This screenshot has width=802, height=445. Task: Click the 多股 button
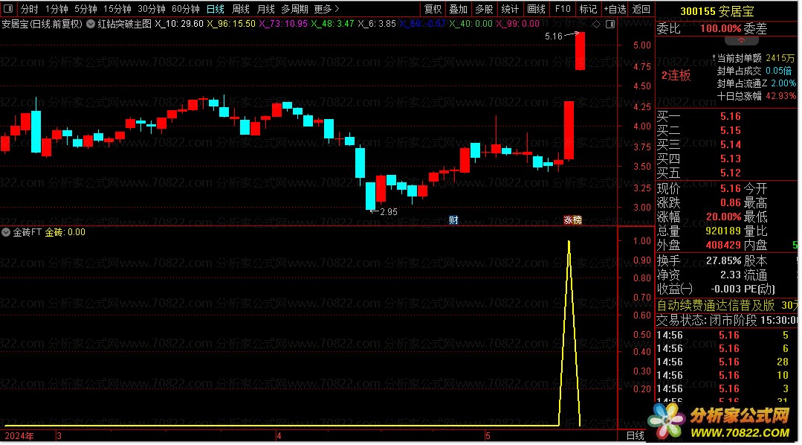tap(484, 9)
